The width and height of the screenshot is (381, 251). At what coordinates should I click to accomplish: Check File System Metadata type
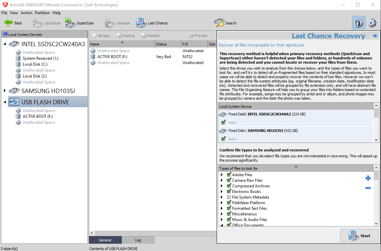click(x=229, y=197)
